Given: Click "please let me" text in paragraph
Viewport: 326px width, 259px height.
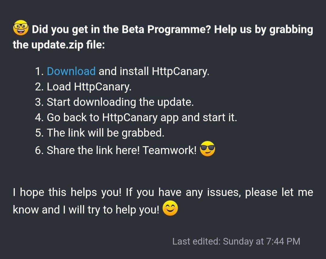Looking at the screenshot, I should pos(279,192).
